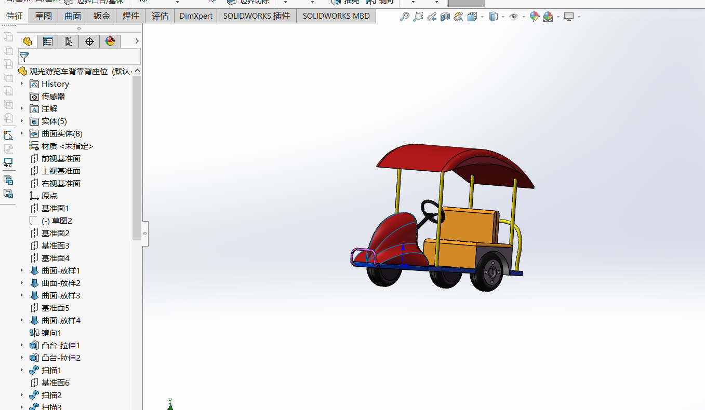Open the DisplayManager color ball tab
The height and width of the screenshot is (410, 705).
[x=110, y=42]
